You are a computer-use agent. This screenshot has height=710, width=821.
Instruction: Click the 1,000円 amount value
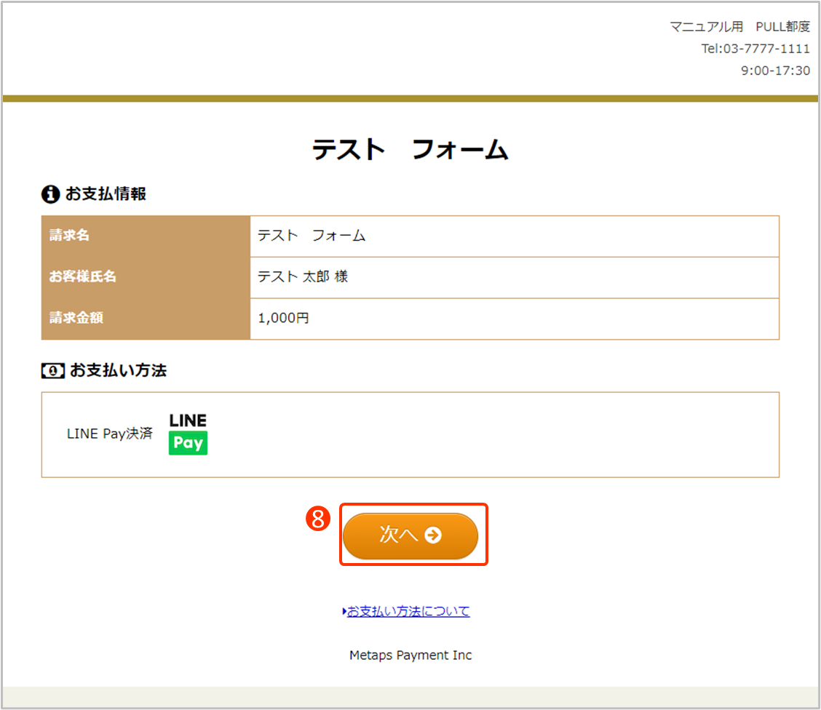[283, 318]
